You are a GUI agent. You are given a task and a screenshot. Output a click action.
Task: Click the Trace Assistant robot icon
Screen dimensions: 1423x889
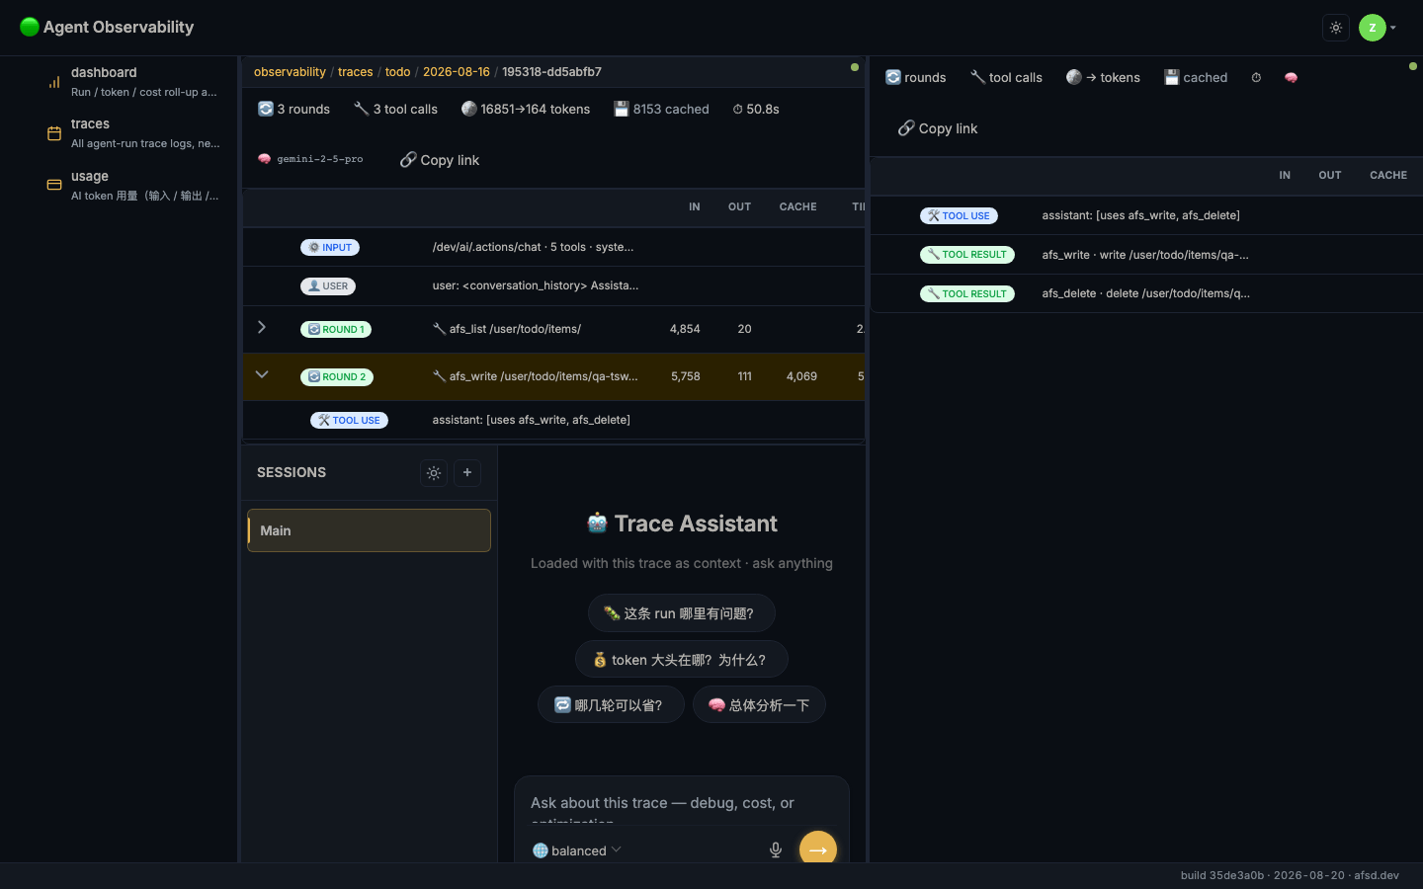coord(597,524)
